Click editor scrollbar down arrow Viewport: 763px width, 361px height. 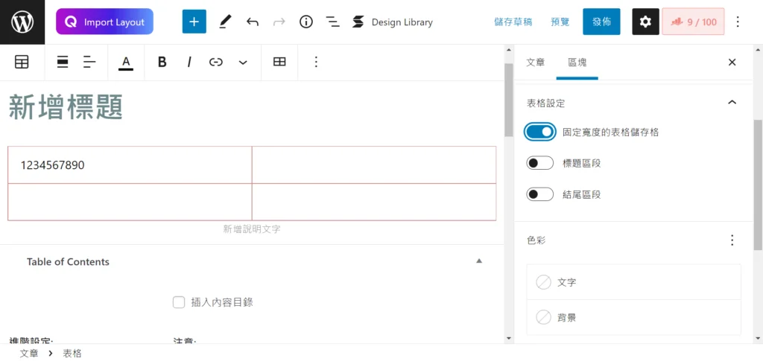tap(508, 338)
